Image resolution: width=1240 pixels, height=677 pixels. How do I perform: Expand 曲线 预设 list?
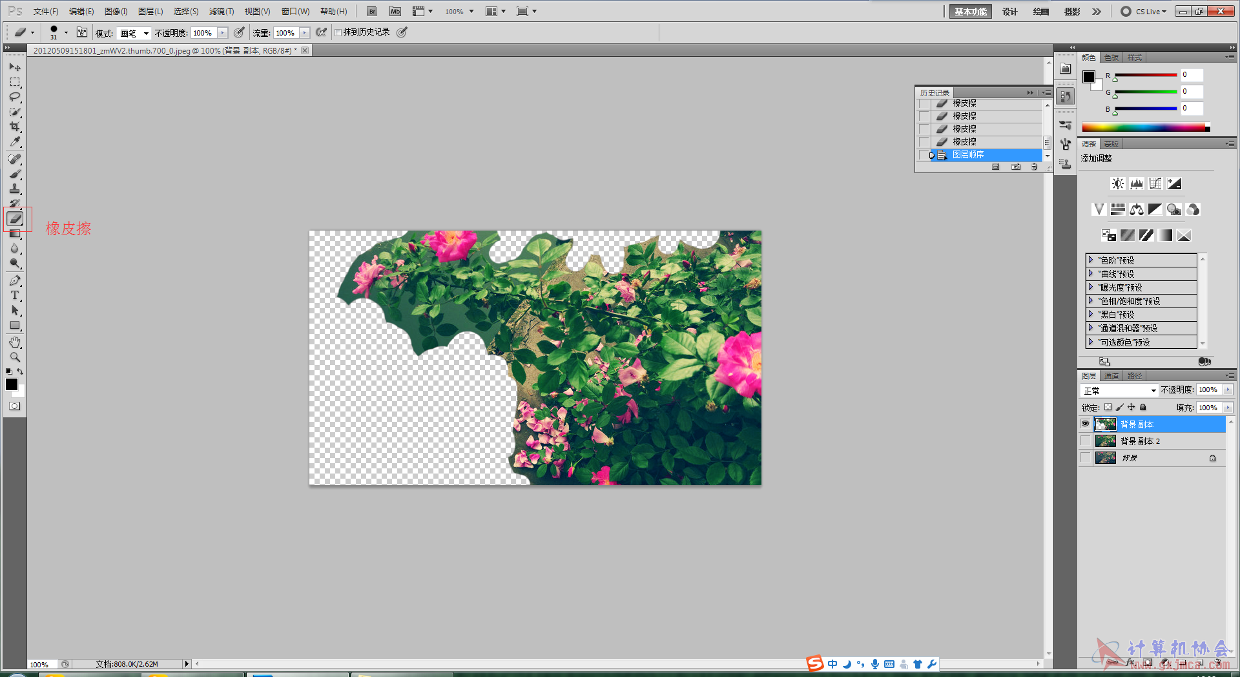(x=1091, y=273)
